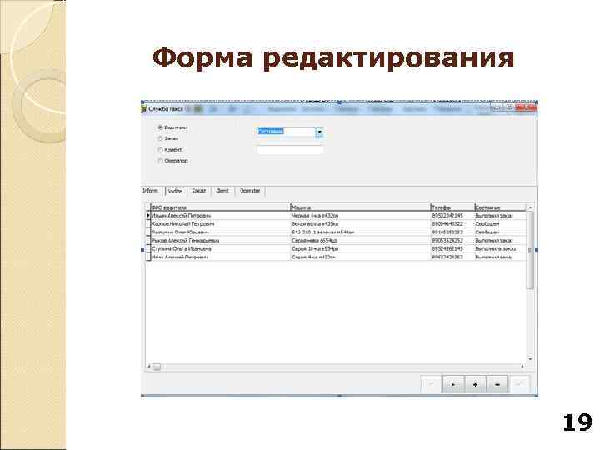This screenshot has width=600, height=450.
Task: Click the horizontal scrollbar left arrow
Action: pyautogui.click(x=149, y=367)
